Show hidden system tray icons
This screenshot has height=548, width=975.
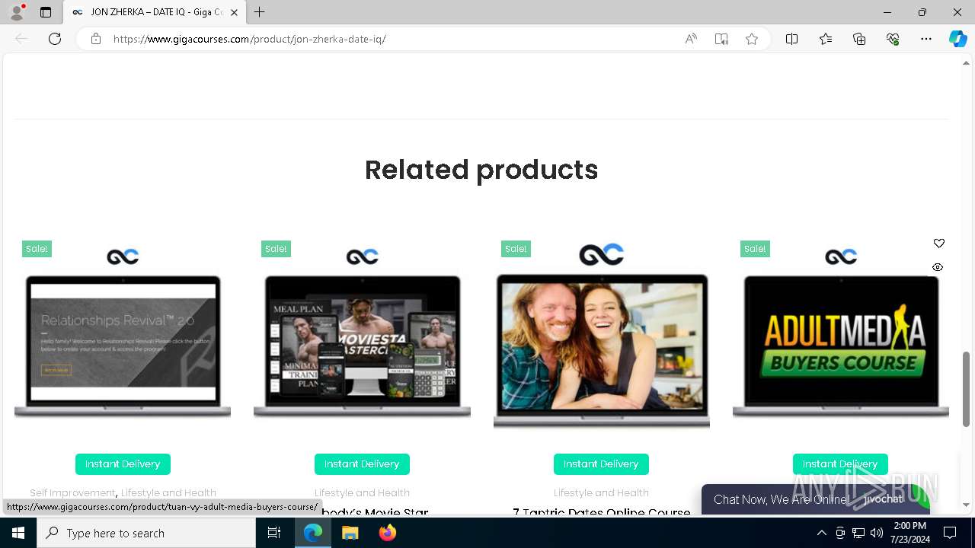coord(821,533)
